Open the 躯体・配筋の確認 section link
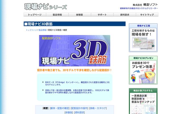The height and width of the screenshot is (114, 182). [60, 108]
